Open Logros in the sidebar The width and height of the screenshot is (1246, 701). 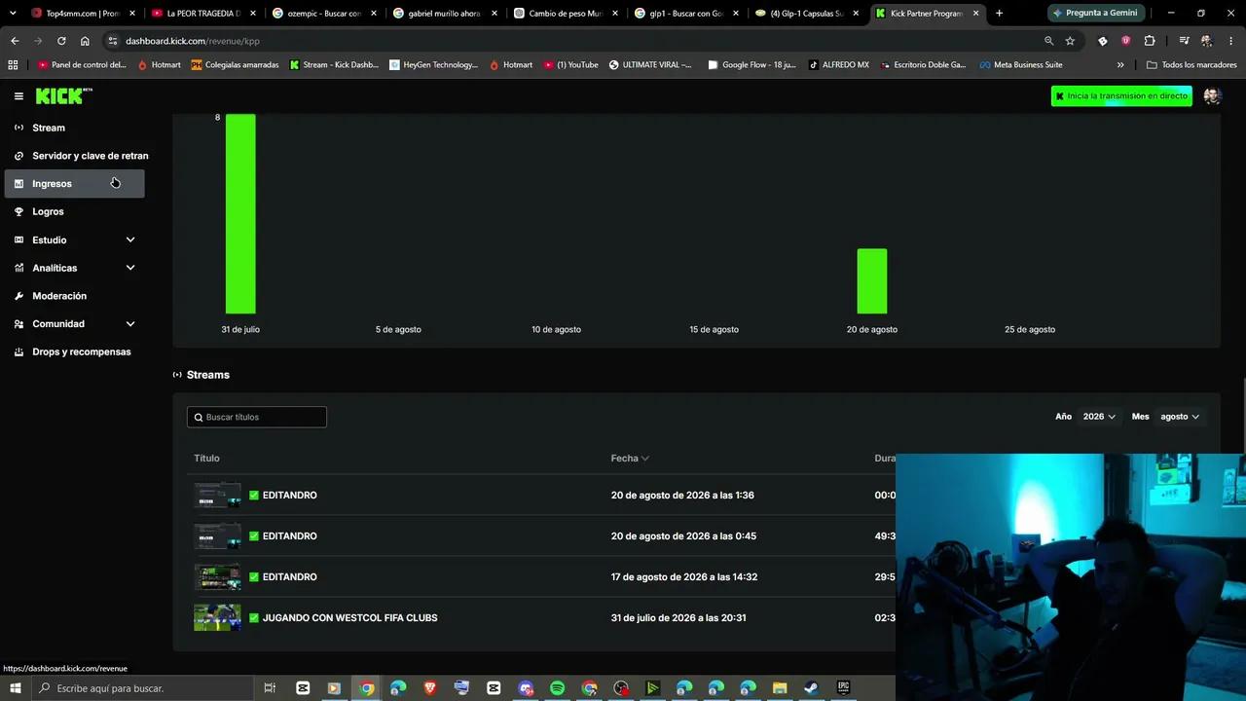[x=48, y=211]
